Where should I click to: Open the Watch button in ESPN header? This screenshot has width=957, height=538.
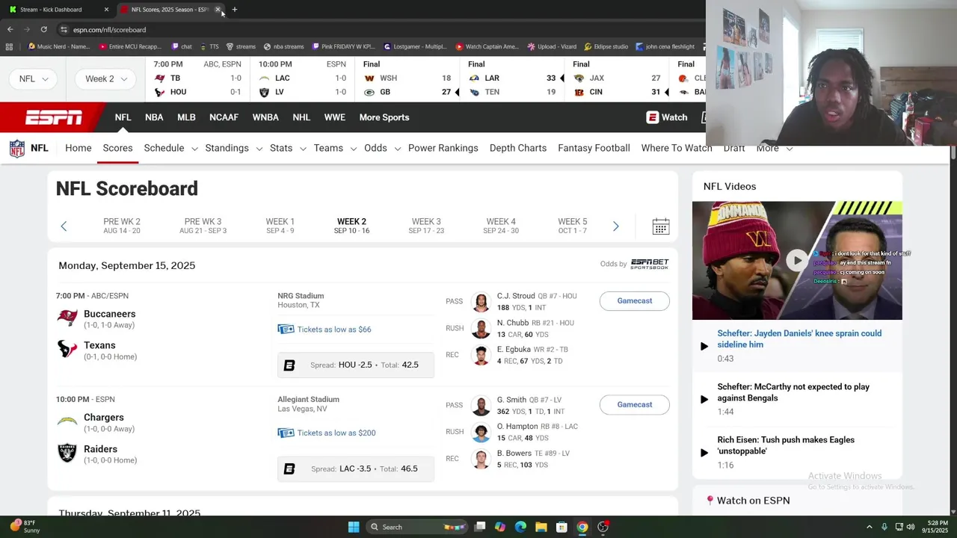pos(667,117)
